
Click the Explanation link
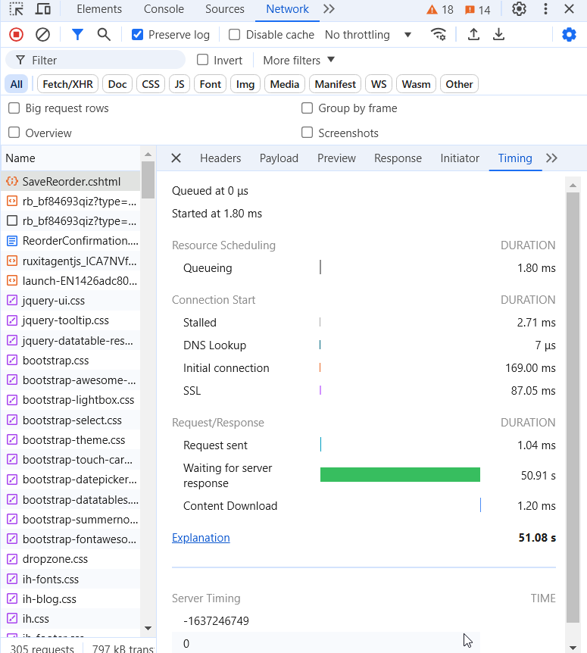pos(201,538)
